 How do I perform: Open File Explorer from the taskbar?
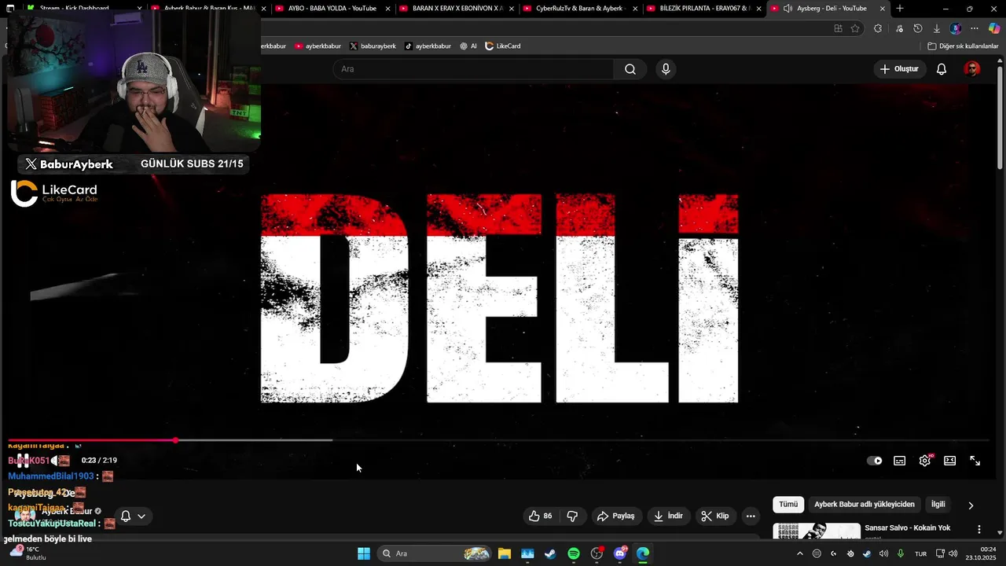pyautogui.click(x=505, y=553)
